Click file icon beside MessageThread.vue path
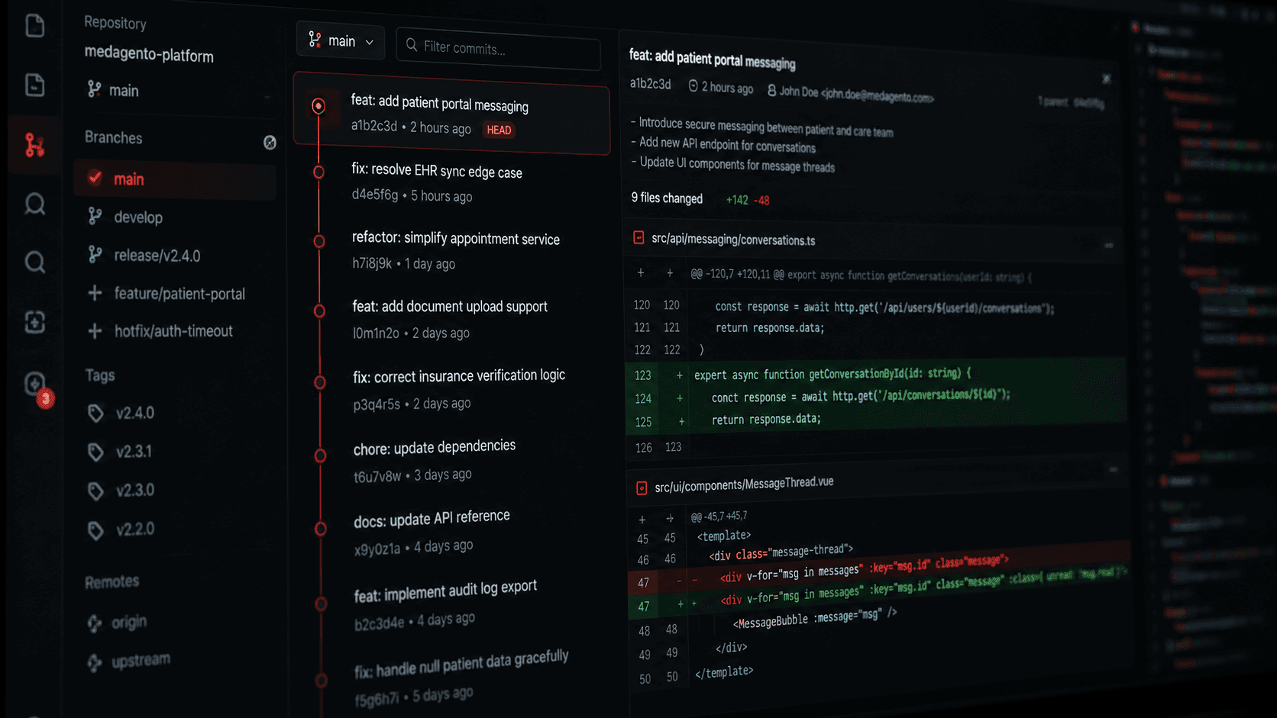This screenshot has width=1277, height=718. [x=642, y=488]
